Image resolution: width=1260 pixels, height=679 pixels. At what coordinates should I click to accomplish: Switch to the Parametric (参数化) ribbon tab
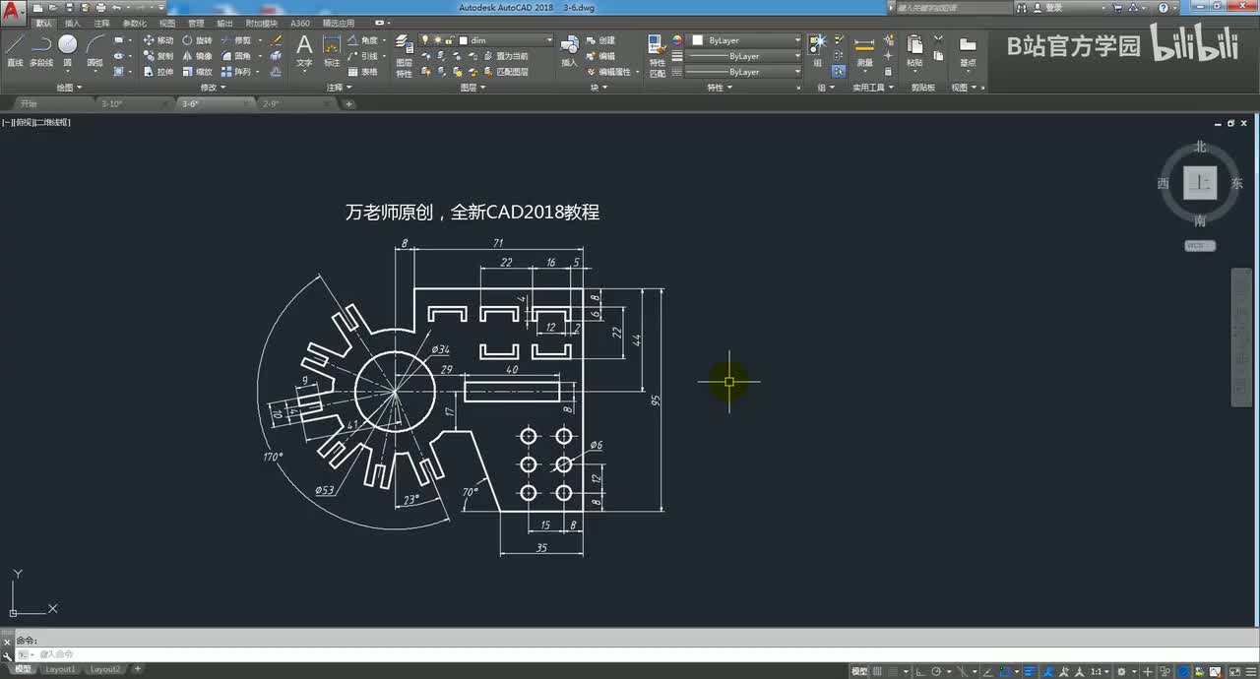134,23
